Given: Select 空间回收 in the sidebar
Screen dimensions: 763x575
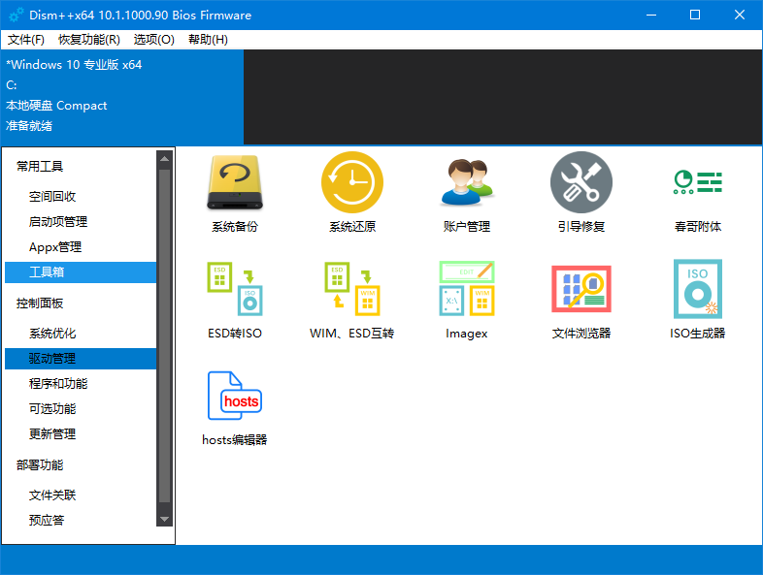Looking at the screenshot, I should tap(52, 197).
